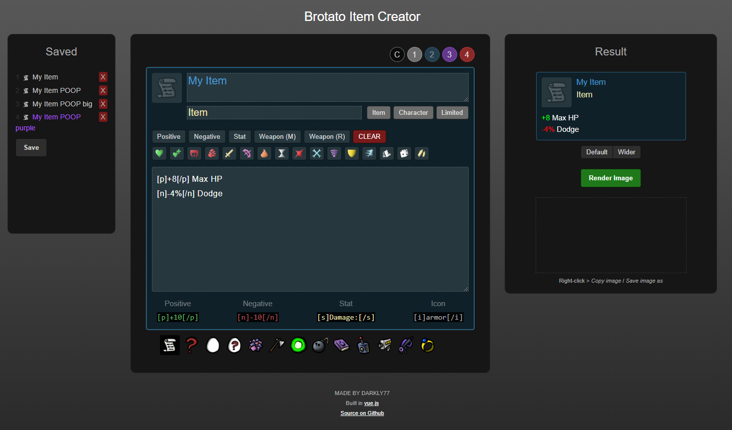
Task: Open the Source on Github link
Action: coord(362,413)
